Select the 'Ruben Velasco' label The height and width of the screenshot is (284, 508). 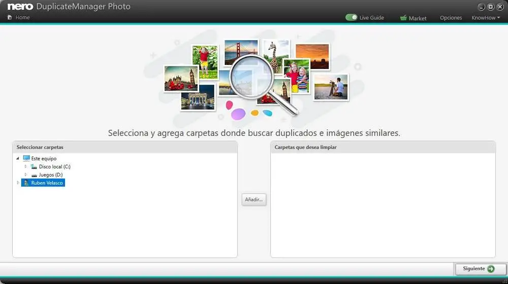click(x=47, y=183)
